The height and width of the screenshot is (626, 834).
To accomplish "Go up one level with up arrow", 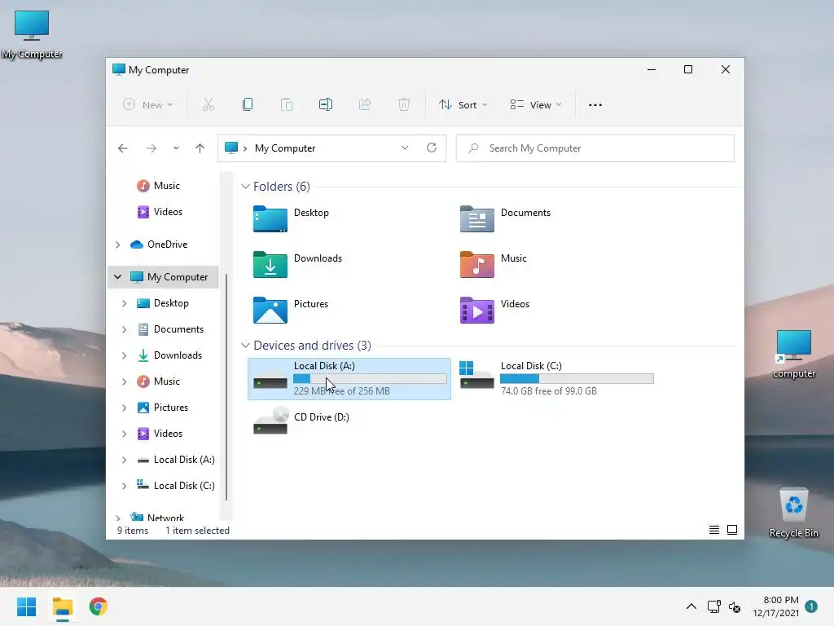I will click(200, 148).
